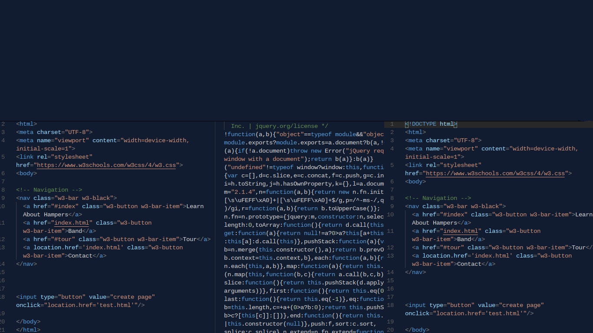Click closing </body> tag in the left pane
The width and height of the screenshot is (593, 333).
(x=28, y=322)
